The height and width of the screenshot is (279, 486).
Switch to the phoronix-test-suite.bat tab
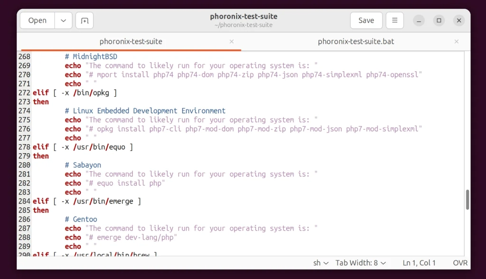pyautogui.click(x=356, y=42)
